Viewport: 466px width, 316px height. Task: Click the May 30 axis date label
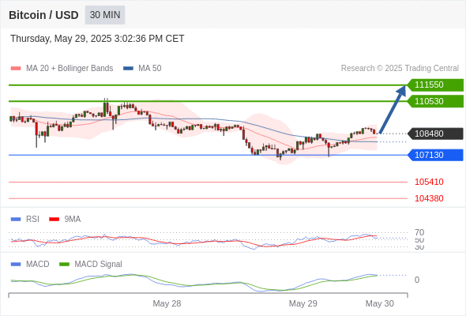pyautogui.click(x=380, y=303)
